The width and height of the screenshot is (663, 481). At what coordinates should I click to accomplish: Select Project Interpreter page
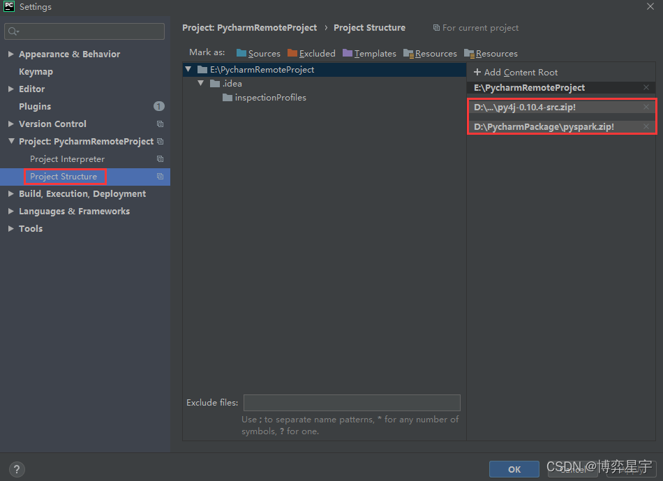[x=67, y=159]
